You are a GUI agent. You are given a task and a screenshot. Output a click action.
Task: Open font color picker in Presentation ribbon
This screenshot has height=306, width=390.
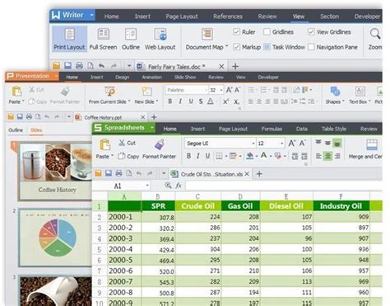[211, 101]
